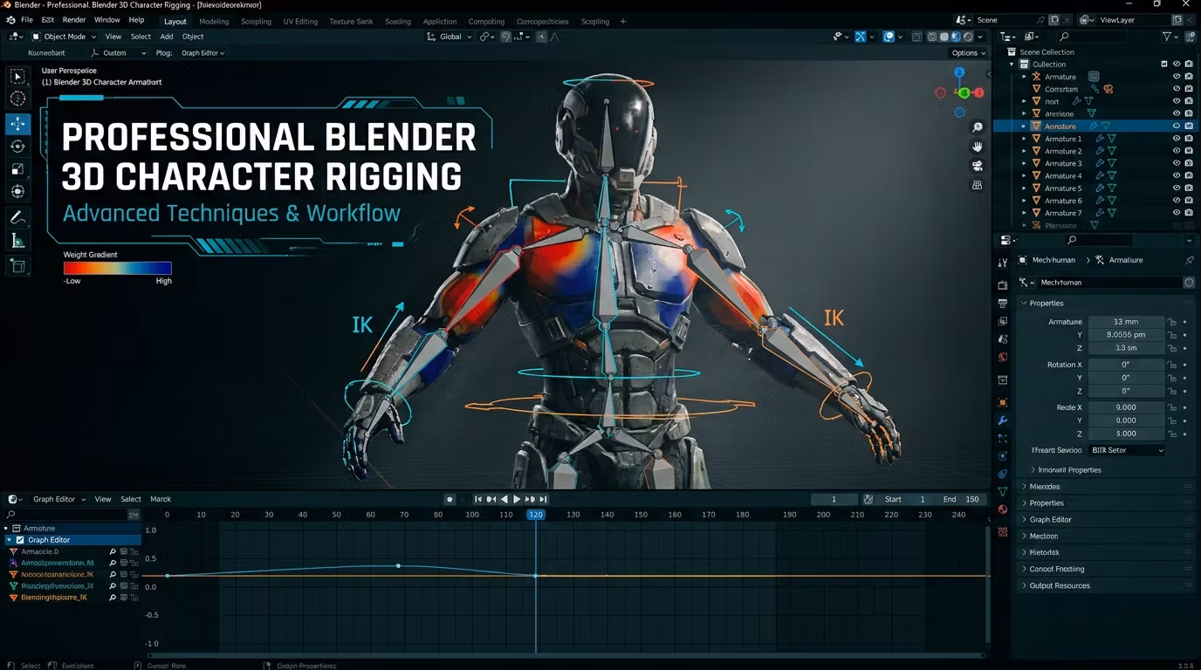Click the outliner filter funnel icon

coord(1168,37)
